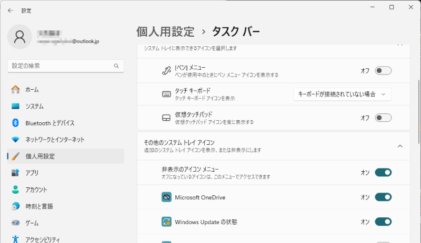
Task: Click the 設定の検索 search field
Action: click(x=65, y=66)
